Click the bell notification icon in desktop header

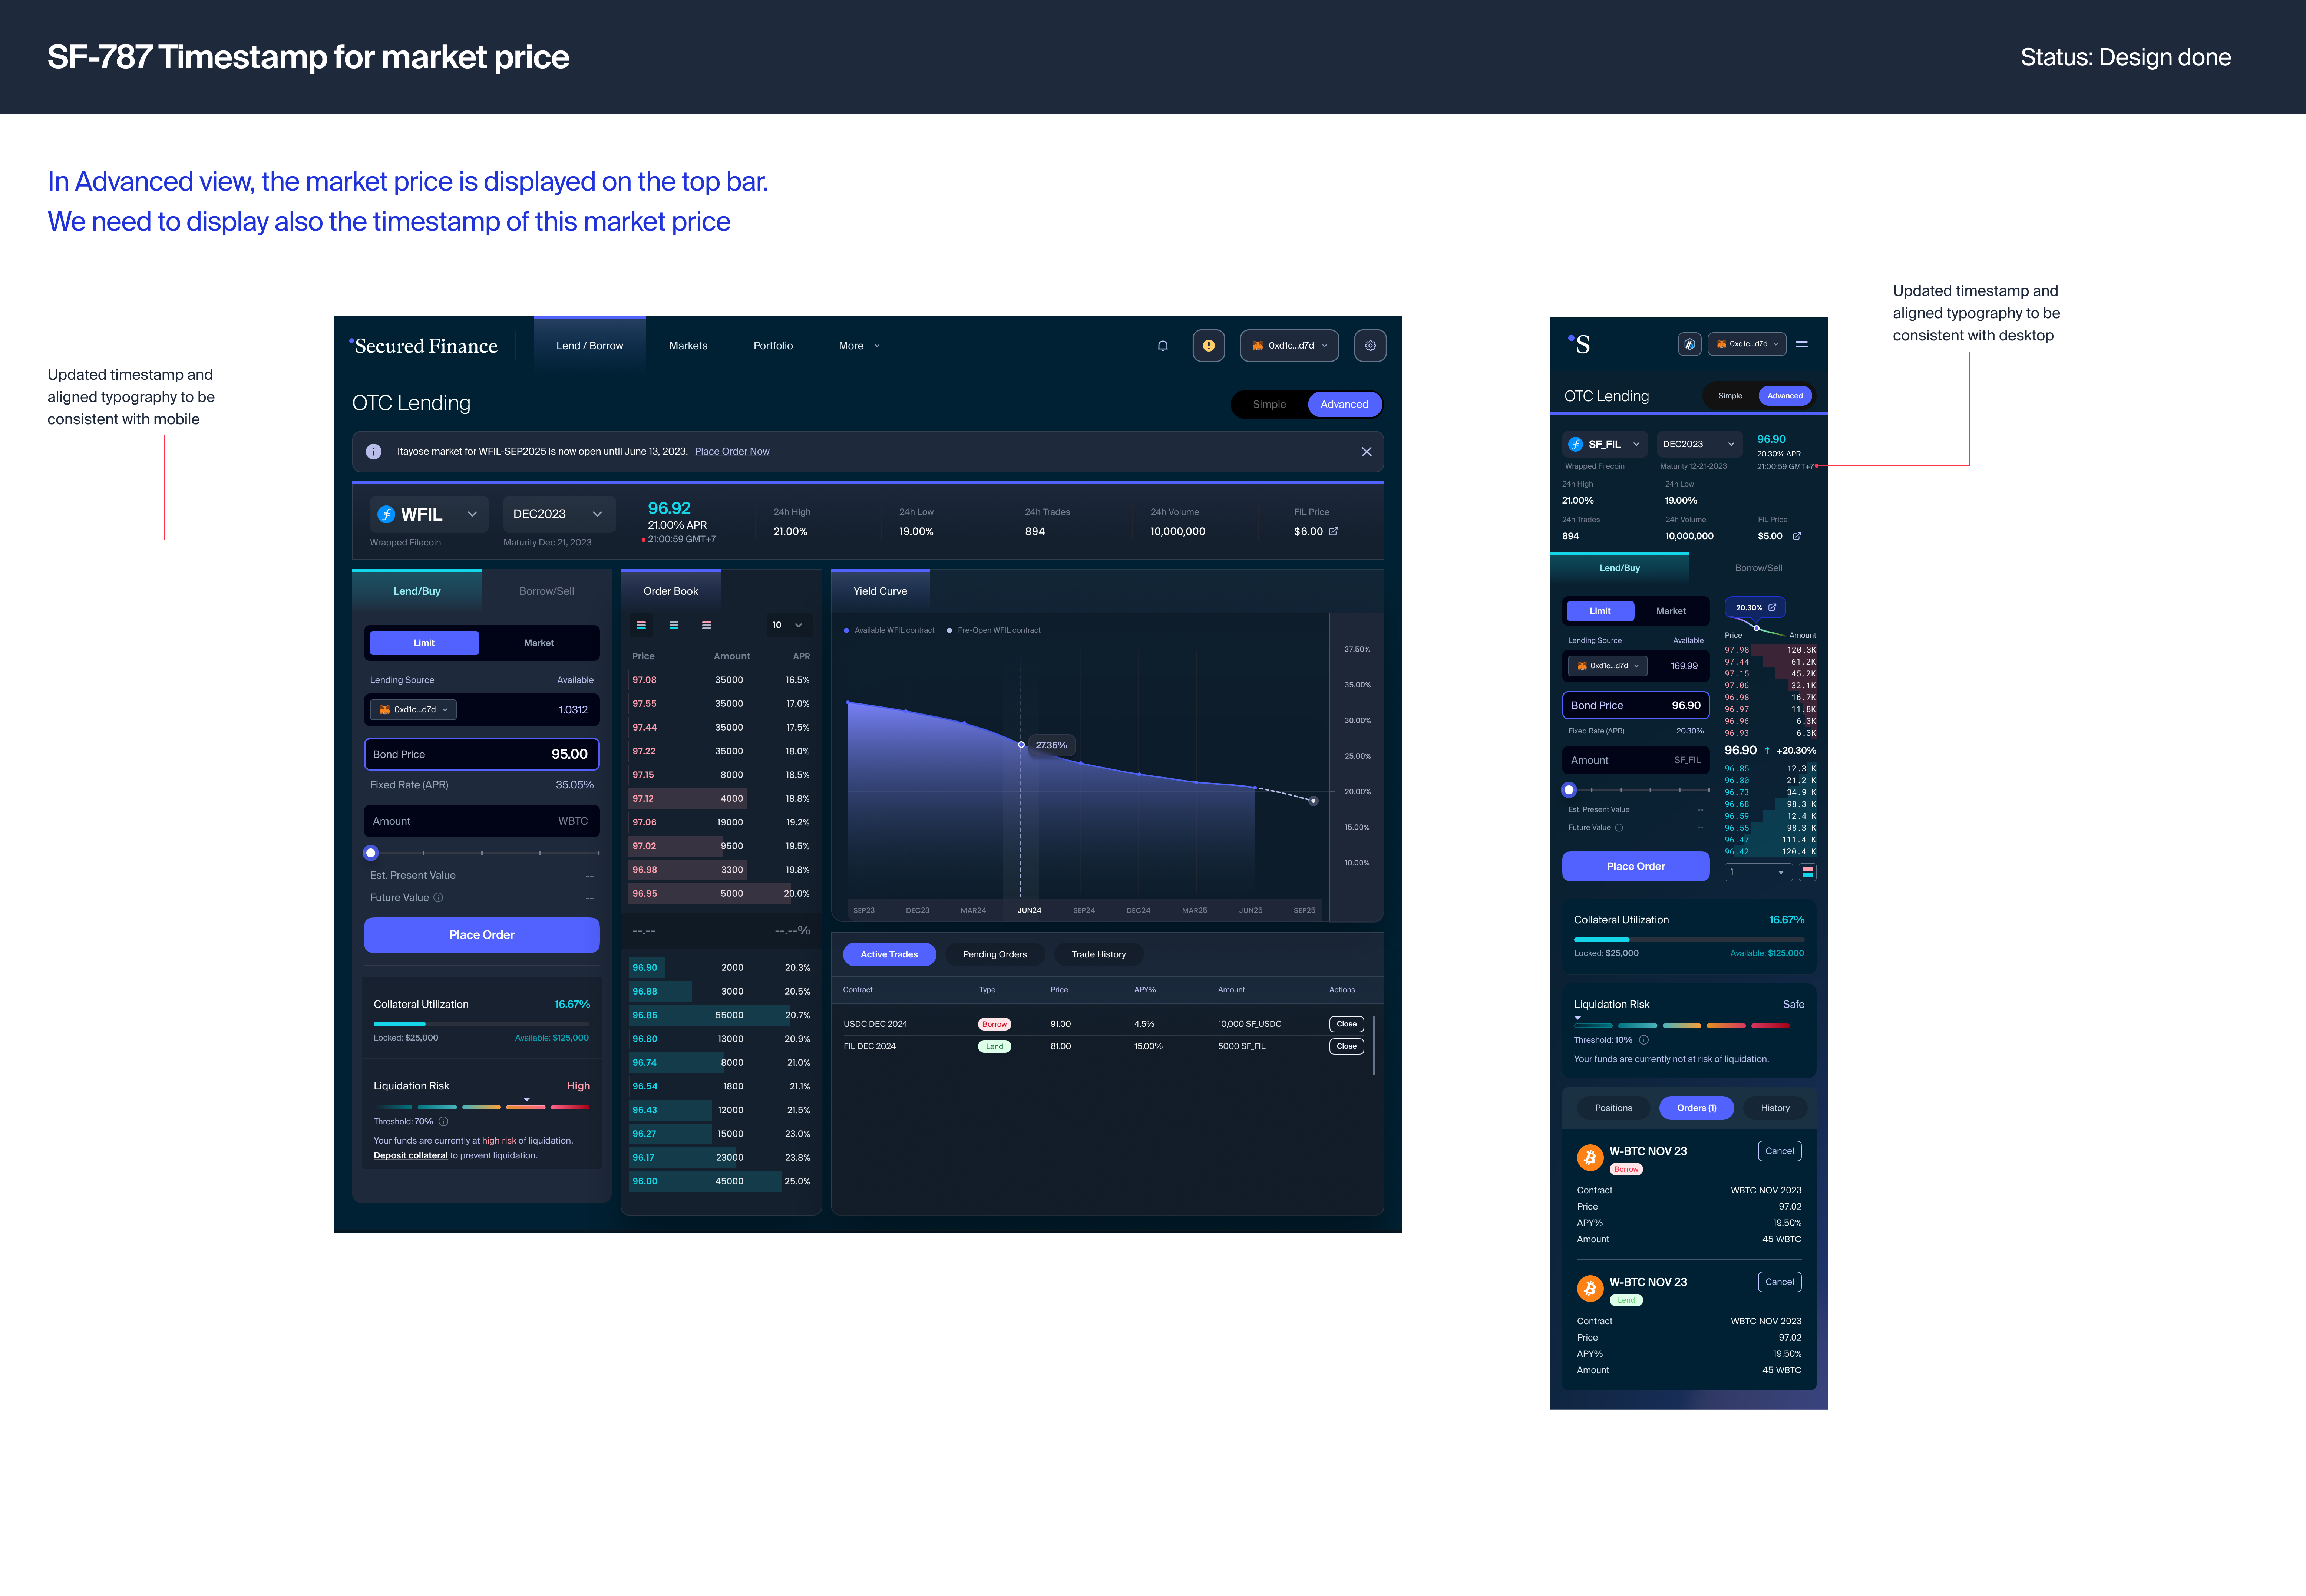(1163, 346)
